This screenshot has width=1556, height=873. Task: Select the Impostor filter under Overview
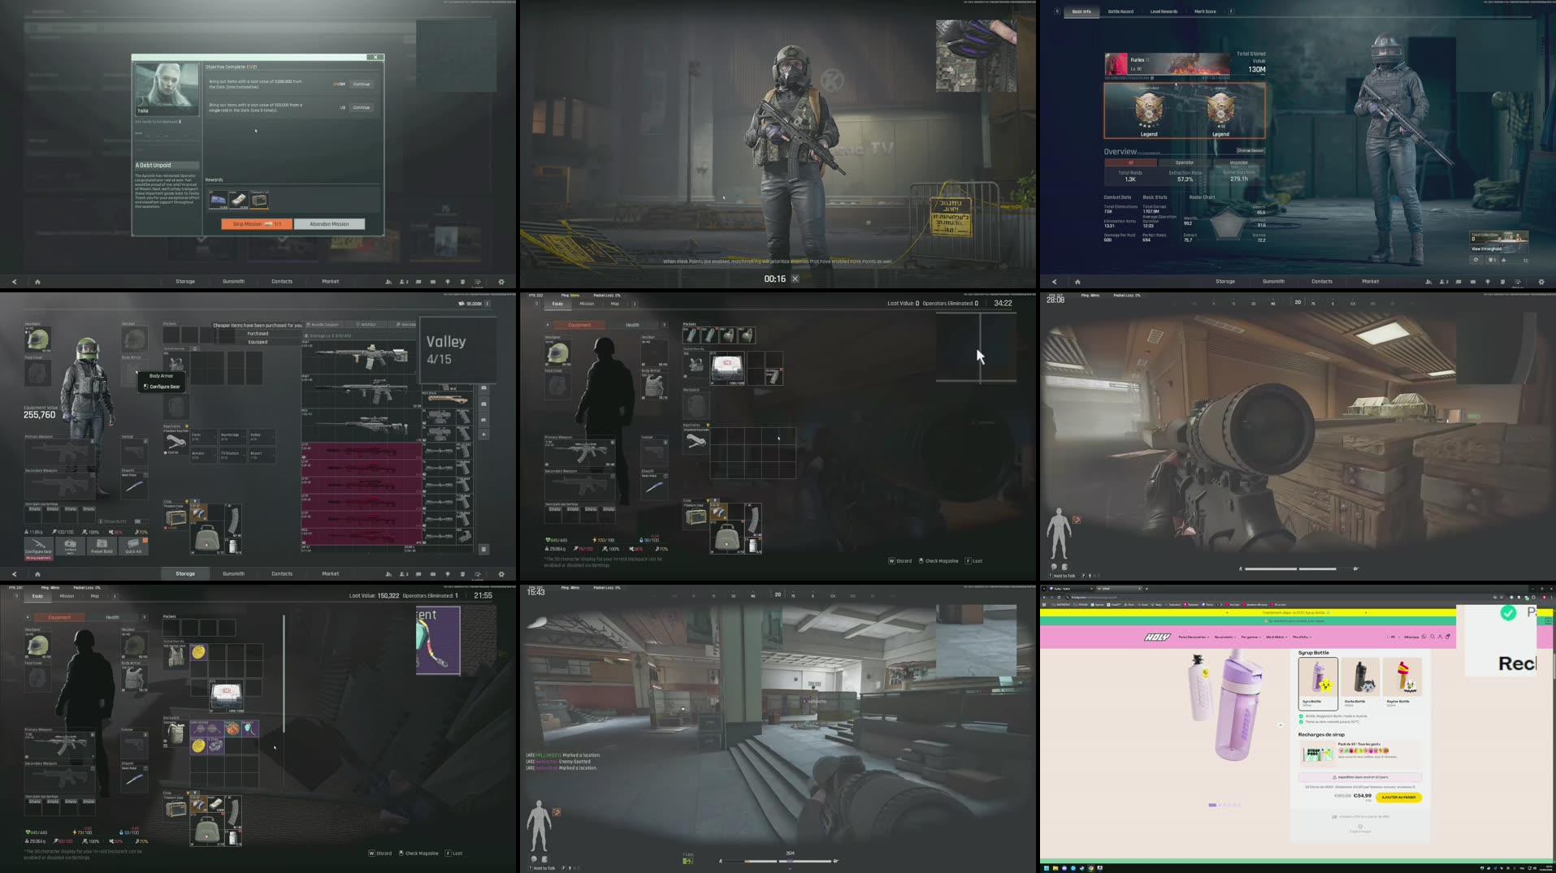click(1239, 162)
